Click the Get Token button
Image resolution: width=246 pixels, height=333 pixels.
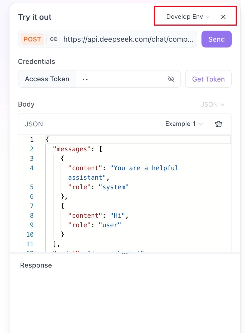pyautogui.click(x=208, y=79)
